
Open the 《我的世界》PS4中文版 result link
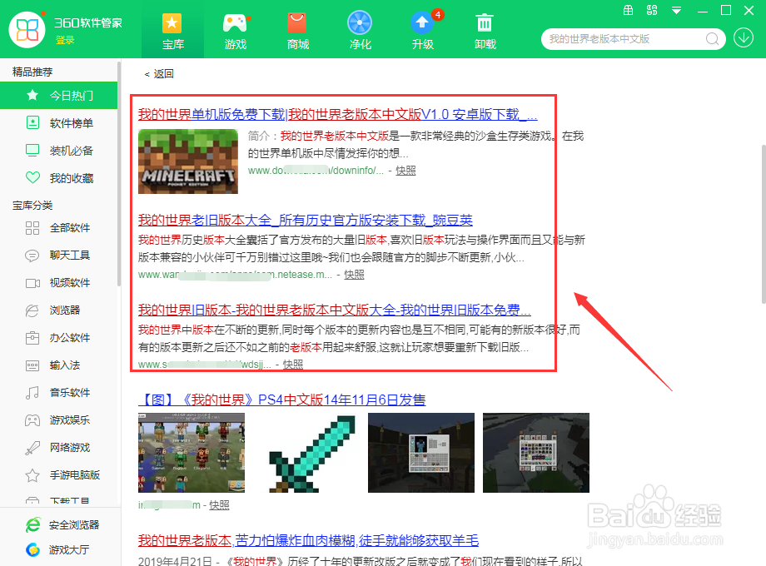(x=282, y=400)
